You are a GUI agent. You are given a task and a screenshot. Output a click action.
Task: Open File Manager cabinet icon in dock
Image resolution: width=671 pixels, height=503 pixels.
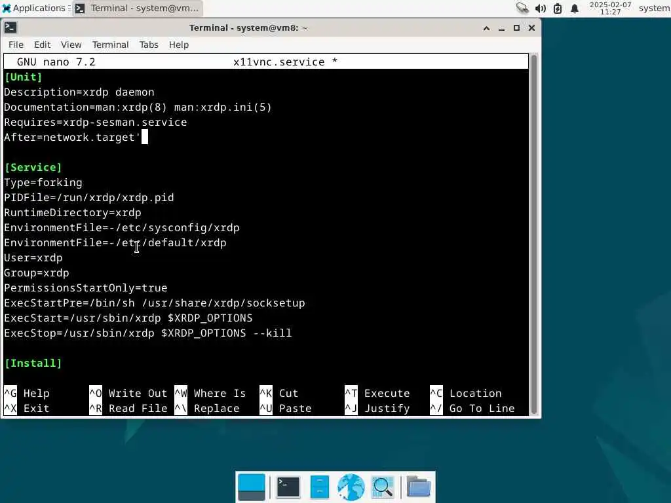coord(319,487)
